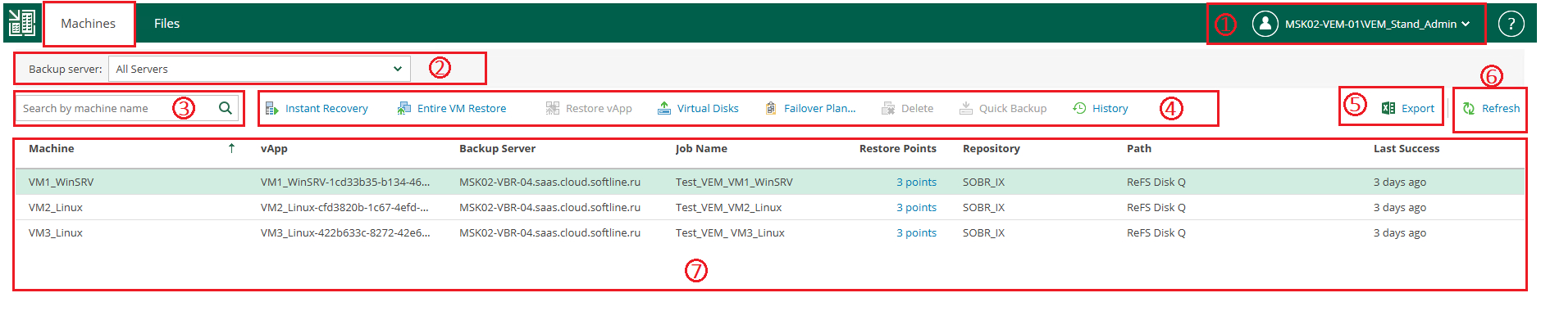Sort by the Repository column header
Screen dimensions: 1541x311
(992, 148)
